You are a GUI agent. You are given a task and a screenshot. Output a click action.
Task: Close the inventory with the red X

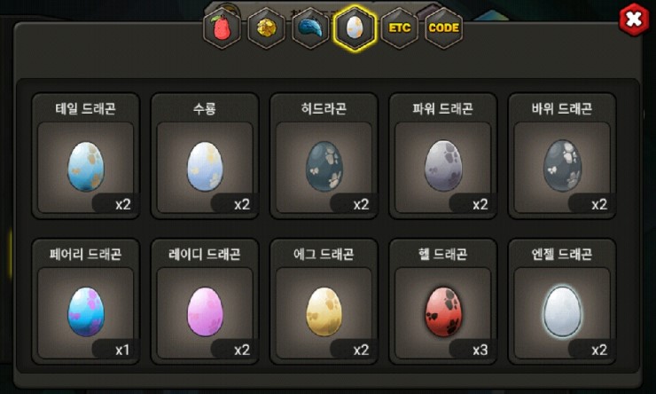634,20
